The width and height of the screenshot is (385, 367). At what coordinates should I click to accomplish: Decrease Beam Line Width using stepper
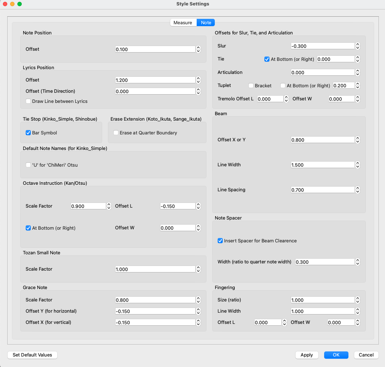357,167
